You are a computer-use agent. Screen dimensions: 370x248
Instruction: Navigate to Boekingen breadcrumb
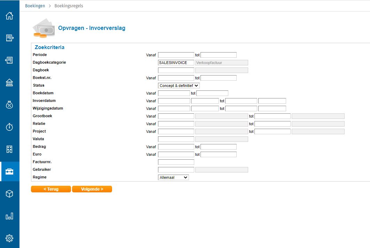35,6
